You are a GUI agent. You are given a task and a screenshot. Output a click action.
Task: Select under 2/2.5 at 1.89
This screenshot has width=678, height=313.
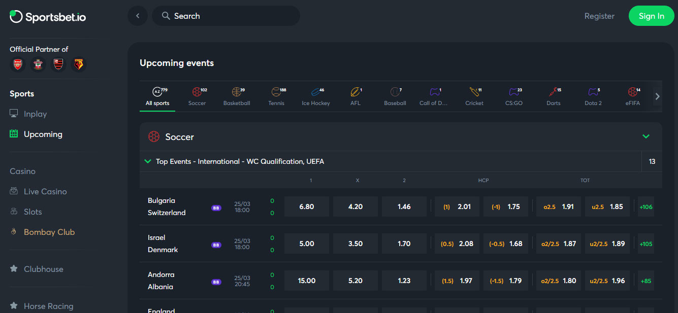(x=607, y=244)
